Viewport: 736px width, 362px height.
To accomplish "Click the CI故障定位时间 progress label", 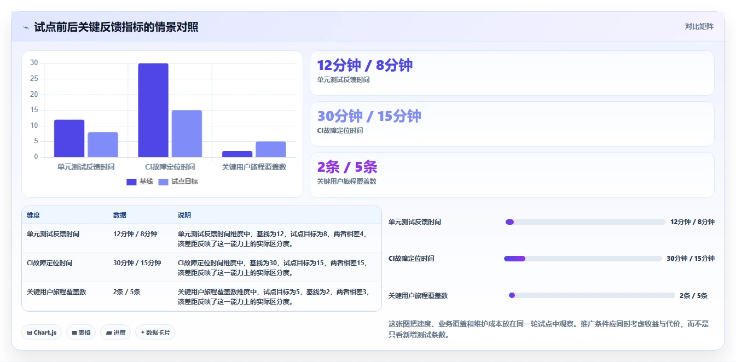I will click(412, 259).
